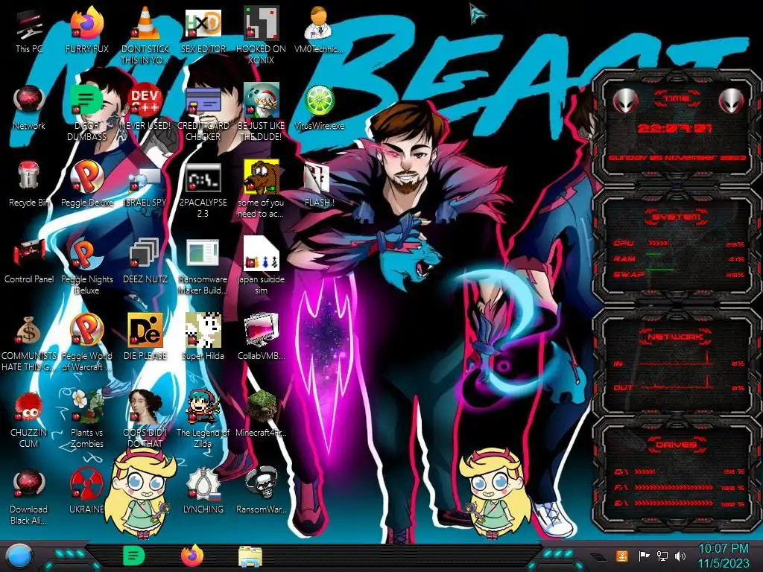Open File Explorer from the taskbar

tap(250, 557)
